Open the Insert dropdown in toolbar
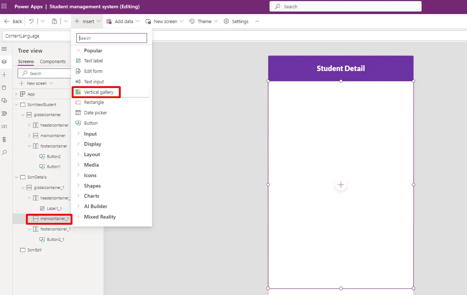 click(x=88, y=21)
